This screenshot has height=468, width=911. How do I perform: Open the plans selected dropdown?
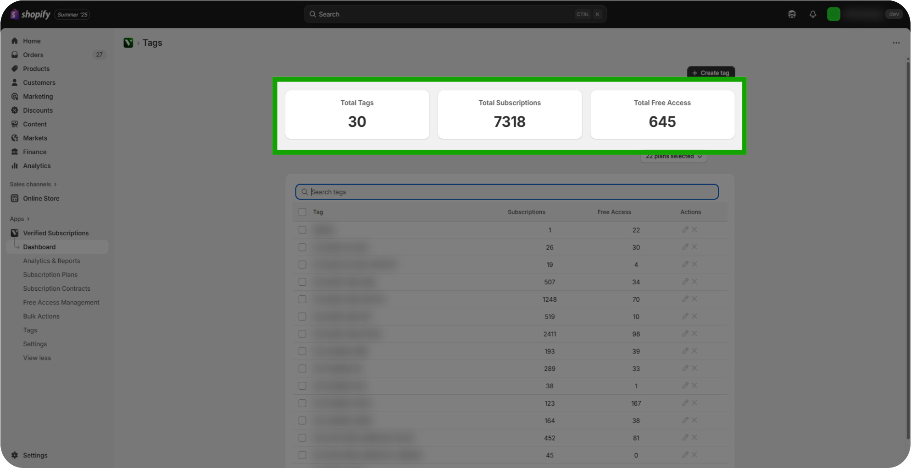pyautogui.click(x=673, y=157)
